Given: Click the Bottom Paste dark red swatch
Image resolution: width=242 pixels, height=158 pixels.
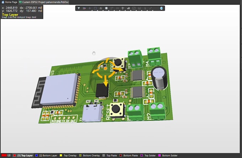Looking at the screenshot, I should (x=121, y=156).
